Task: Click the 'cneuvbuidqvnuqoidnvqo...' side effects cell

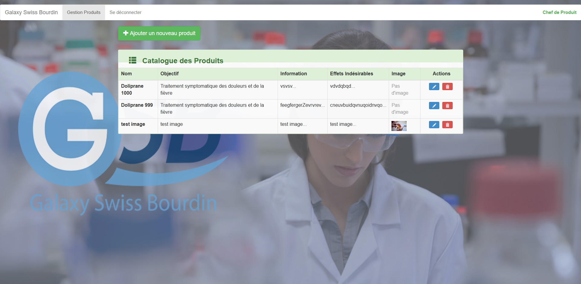Action: click(358, 109)
